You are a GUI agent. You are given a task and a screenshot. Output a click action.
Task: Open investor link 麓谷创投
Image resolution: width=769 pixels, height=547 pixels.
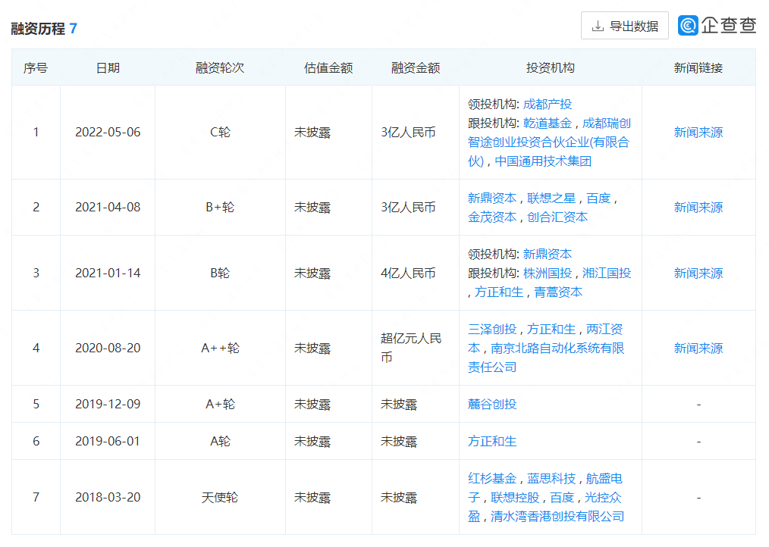[492, 404]
